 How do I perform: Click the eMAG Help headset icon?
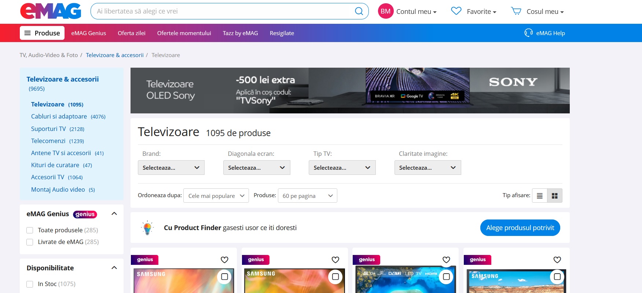528,33
